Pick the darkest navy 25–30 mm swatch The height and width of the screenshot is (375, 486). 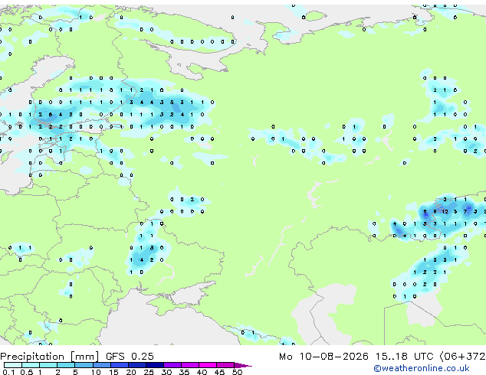tap(155, 365)
